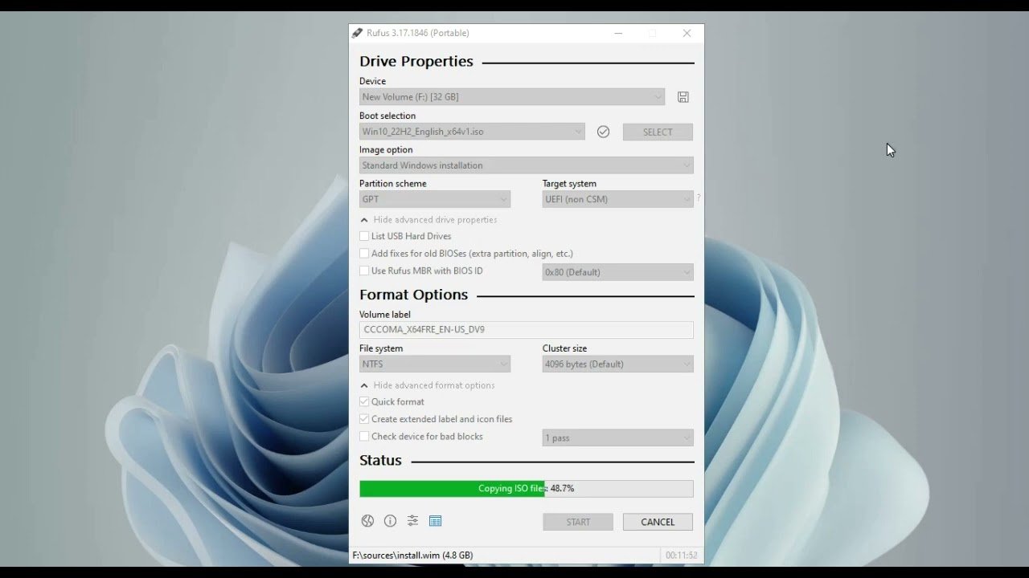Click the File system label
The image size is (1029, 578).
coord(381,348)
